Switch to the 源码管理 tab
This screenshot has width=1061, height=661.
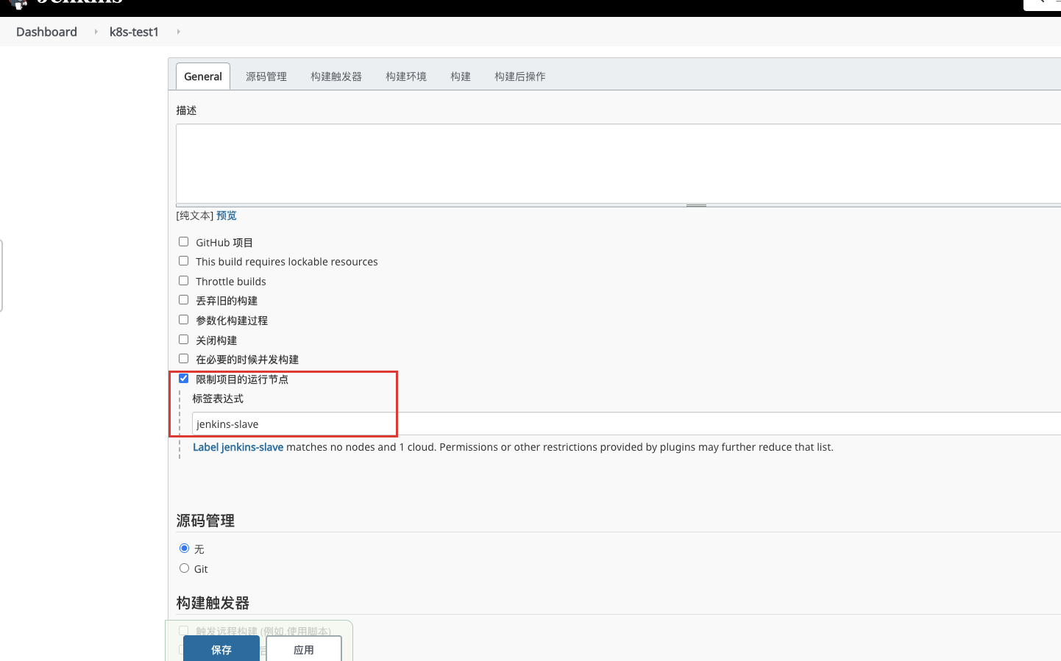tap(266, 76)
